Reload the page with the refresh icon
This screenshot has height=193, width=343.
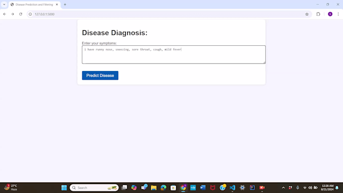pyautogui.click(x=21, y=14)
